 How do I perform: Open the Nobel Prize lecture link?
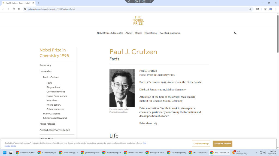pyautogui.click(x=57, y=96)
